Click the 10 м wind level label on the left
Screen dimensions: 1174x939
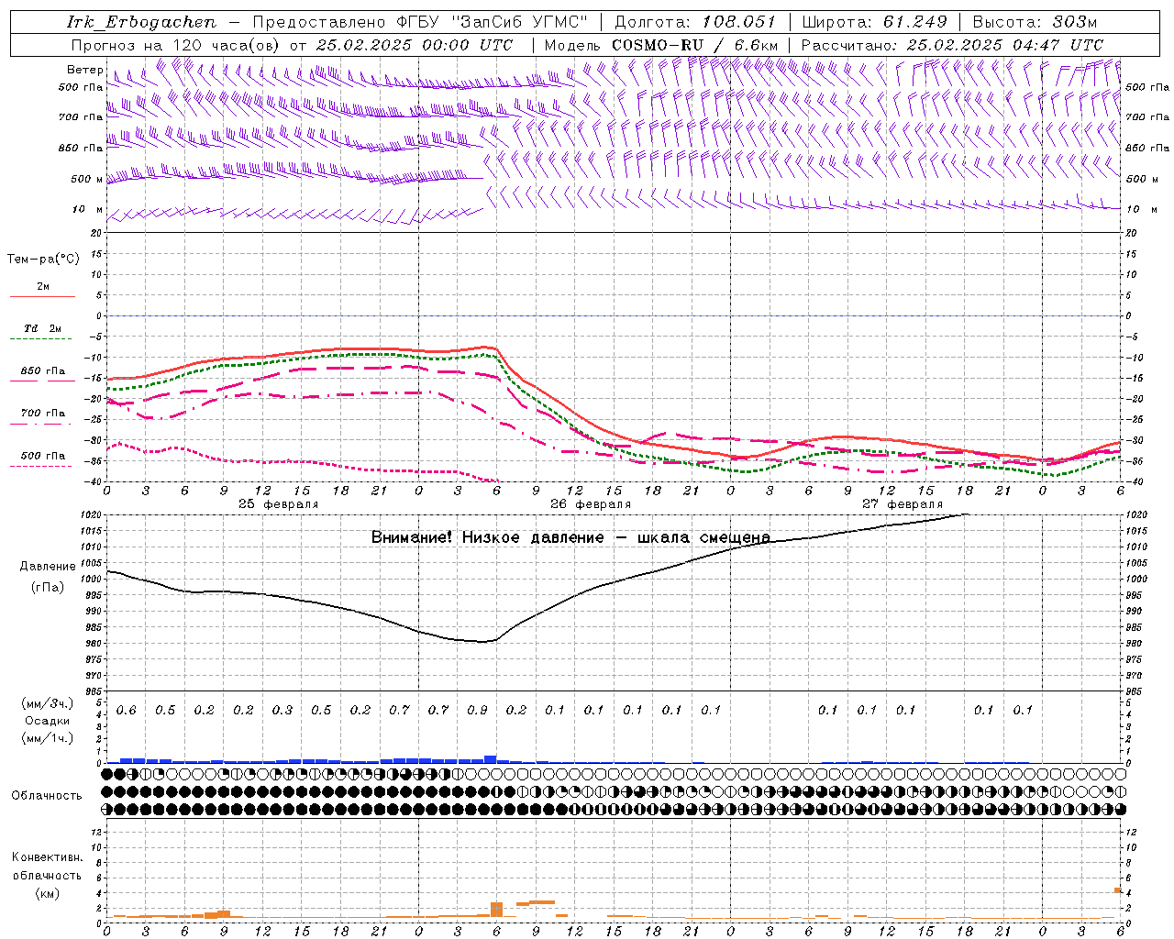pyautogui.click(x=87, y=210)
